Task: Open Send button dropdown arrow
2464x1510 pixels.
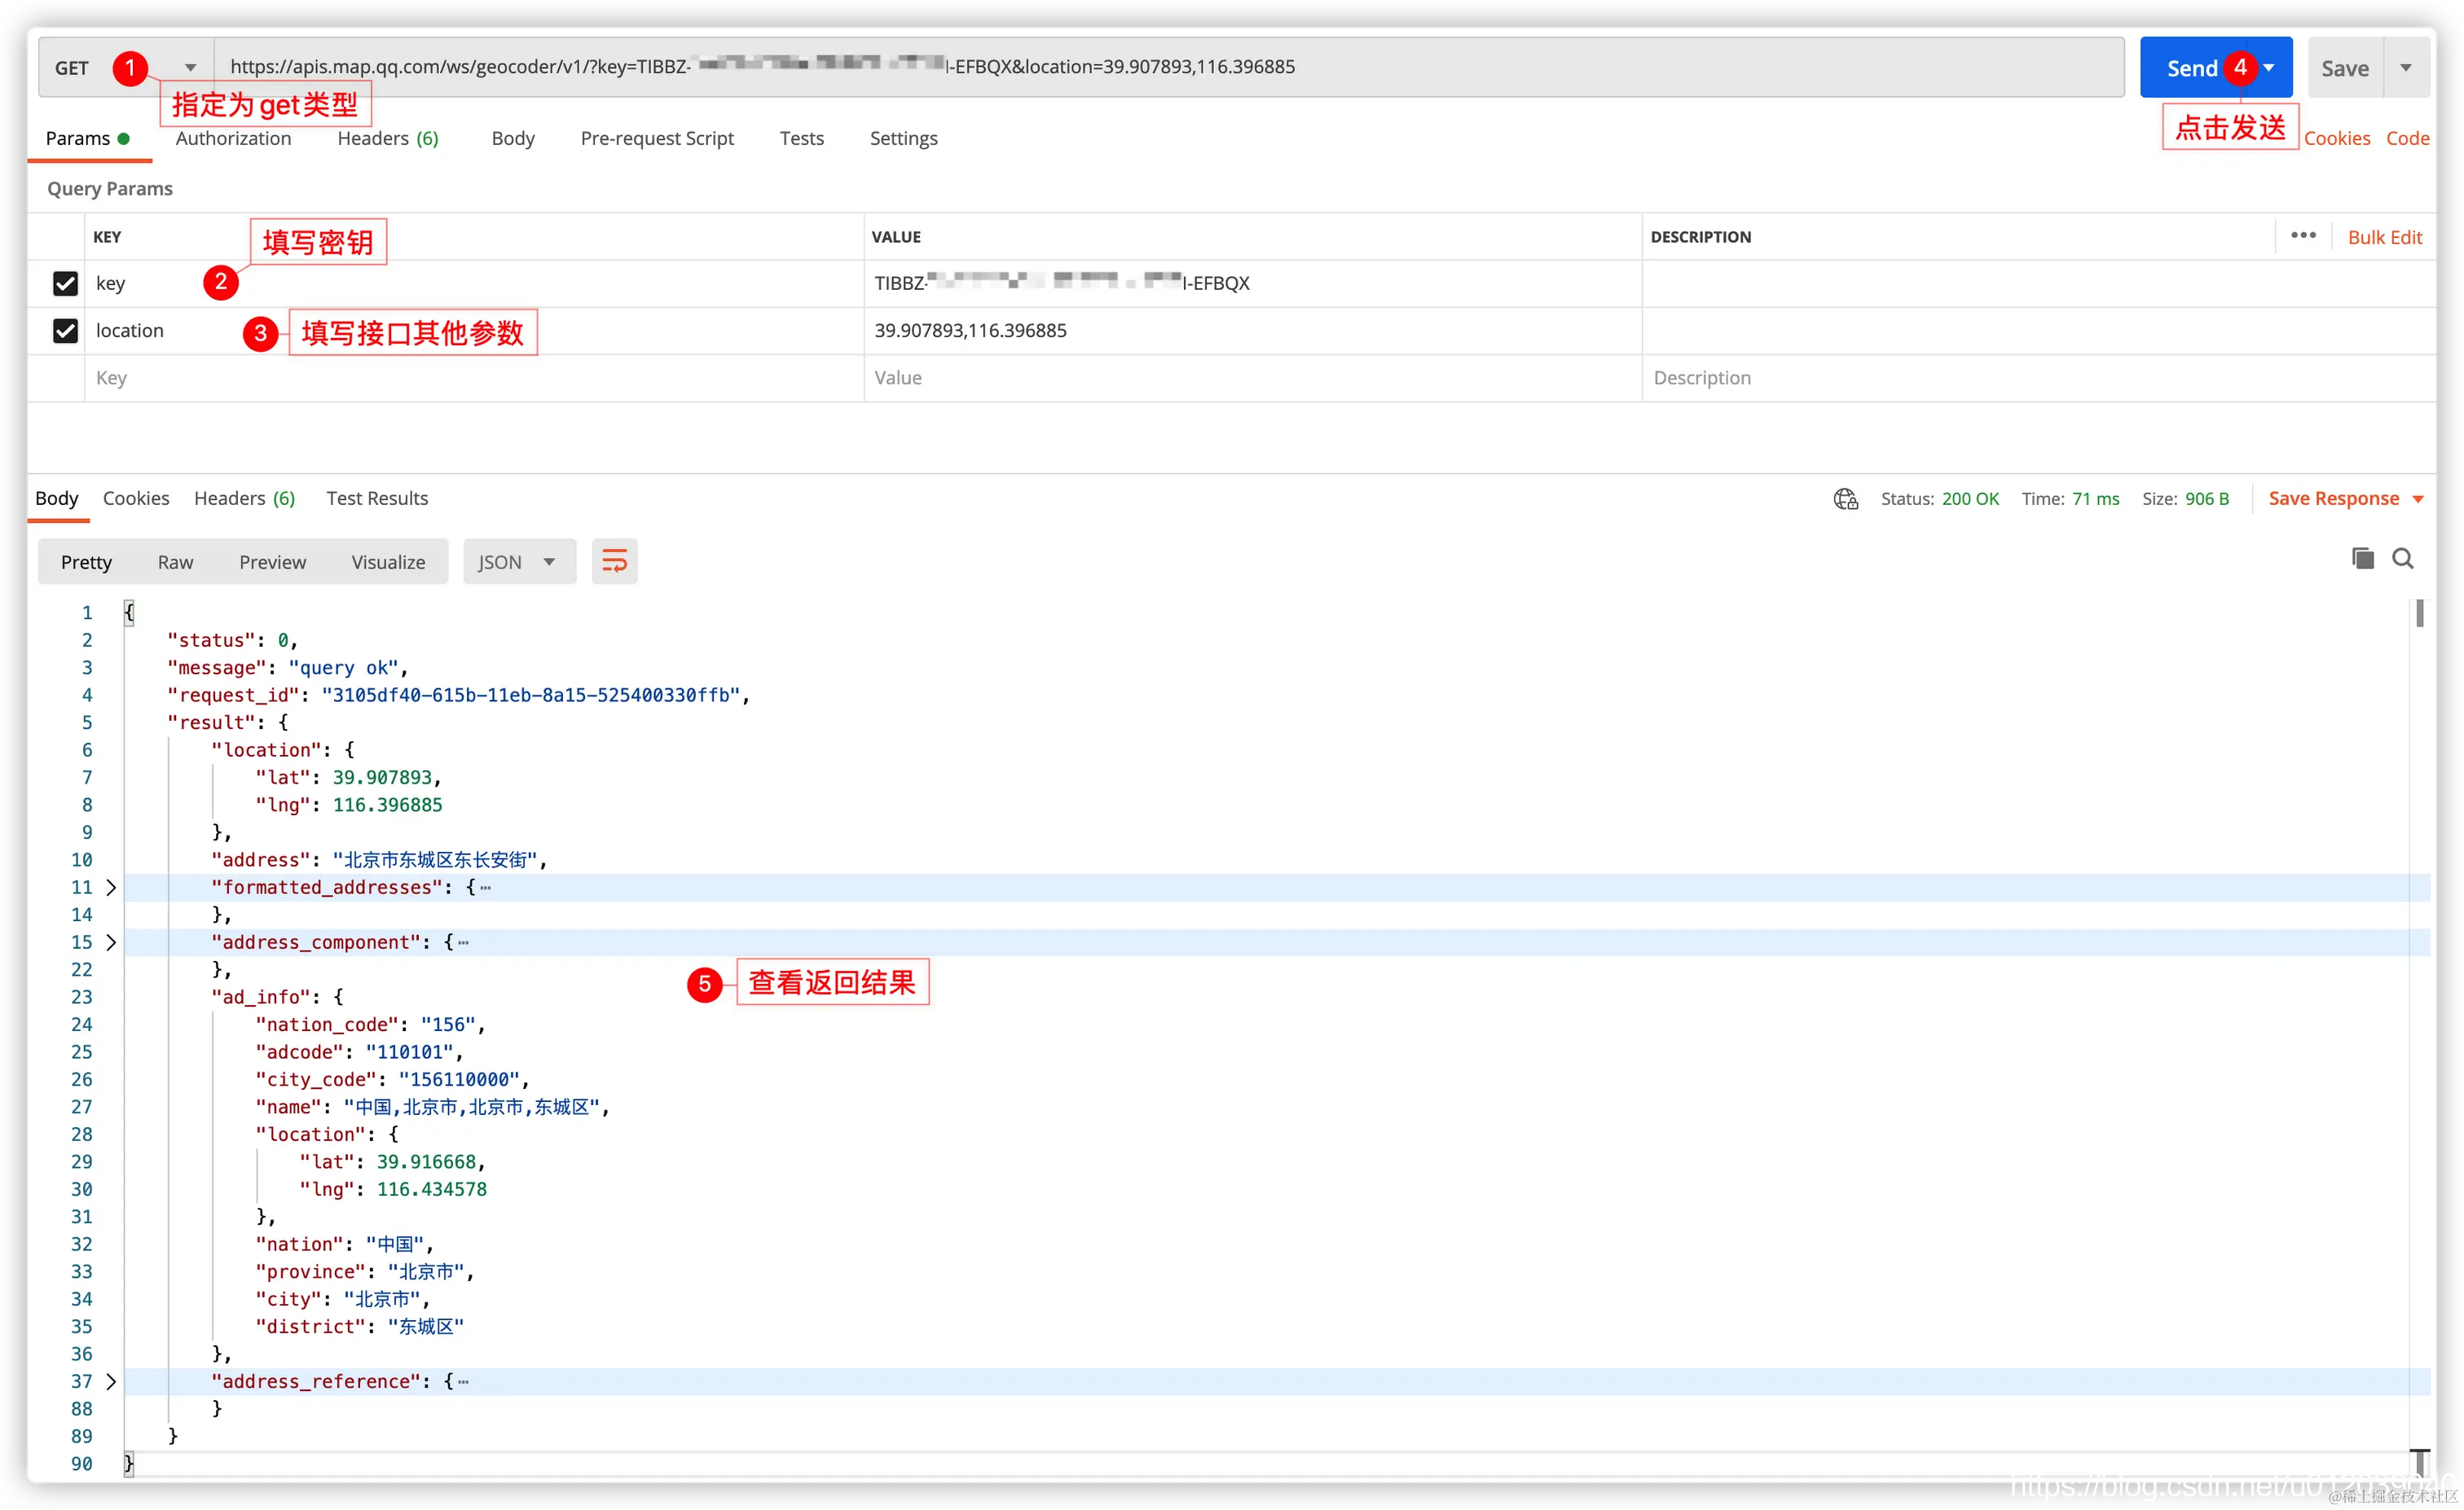Action: (x=2269, y=68)
